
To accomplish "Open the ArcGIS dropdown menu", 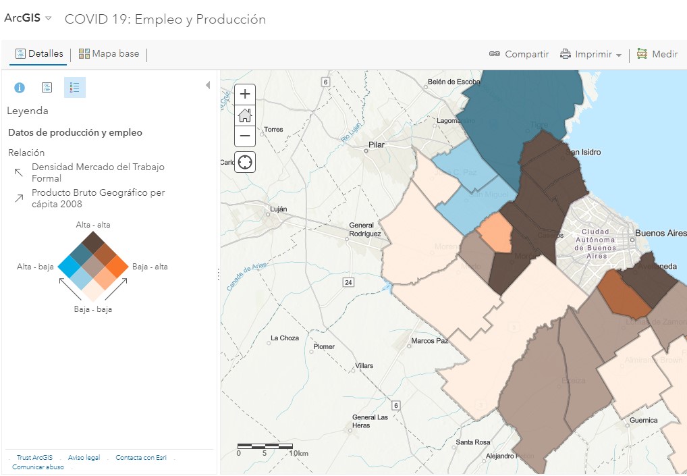I will point(28,19).
